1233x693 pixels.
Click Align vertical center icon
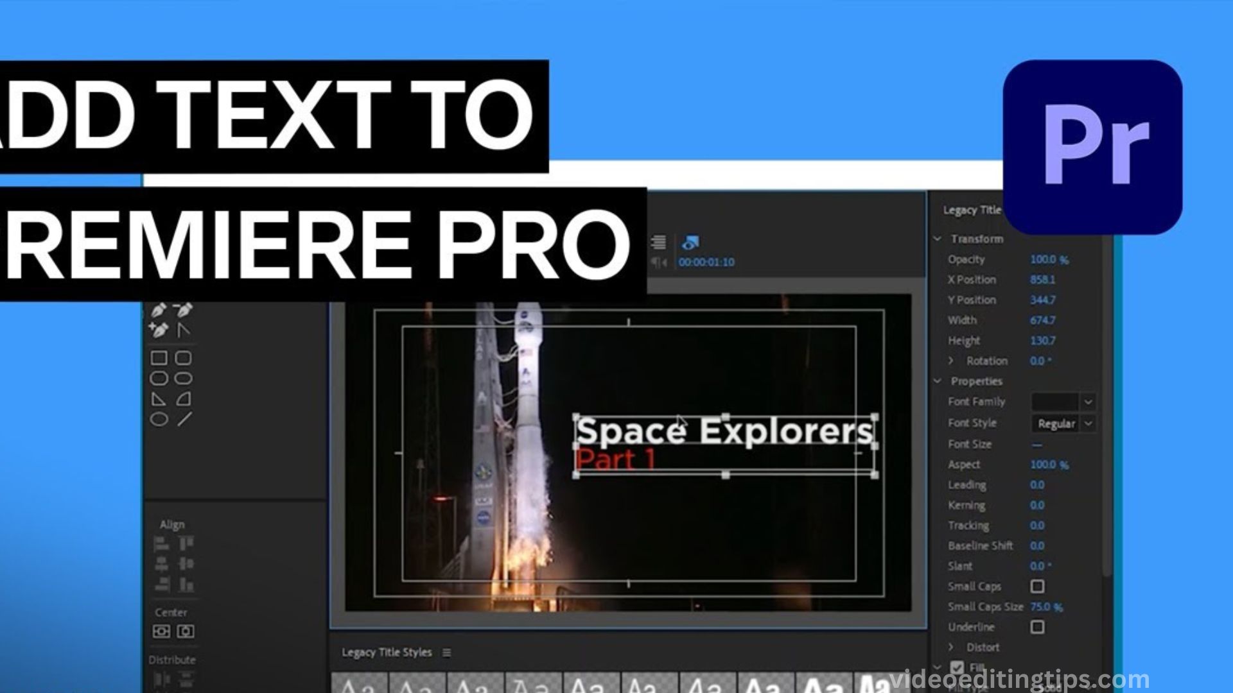[x=186, y=565]
